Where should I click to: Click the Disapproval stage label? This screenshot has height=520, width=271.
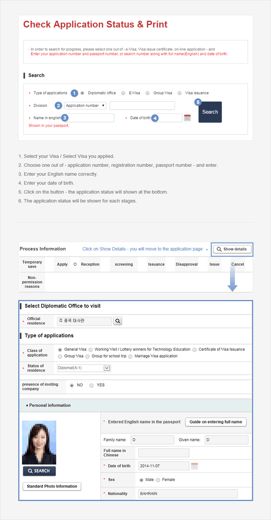click(x=186, y=264)
